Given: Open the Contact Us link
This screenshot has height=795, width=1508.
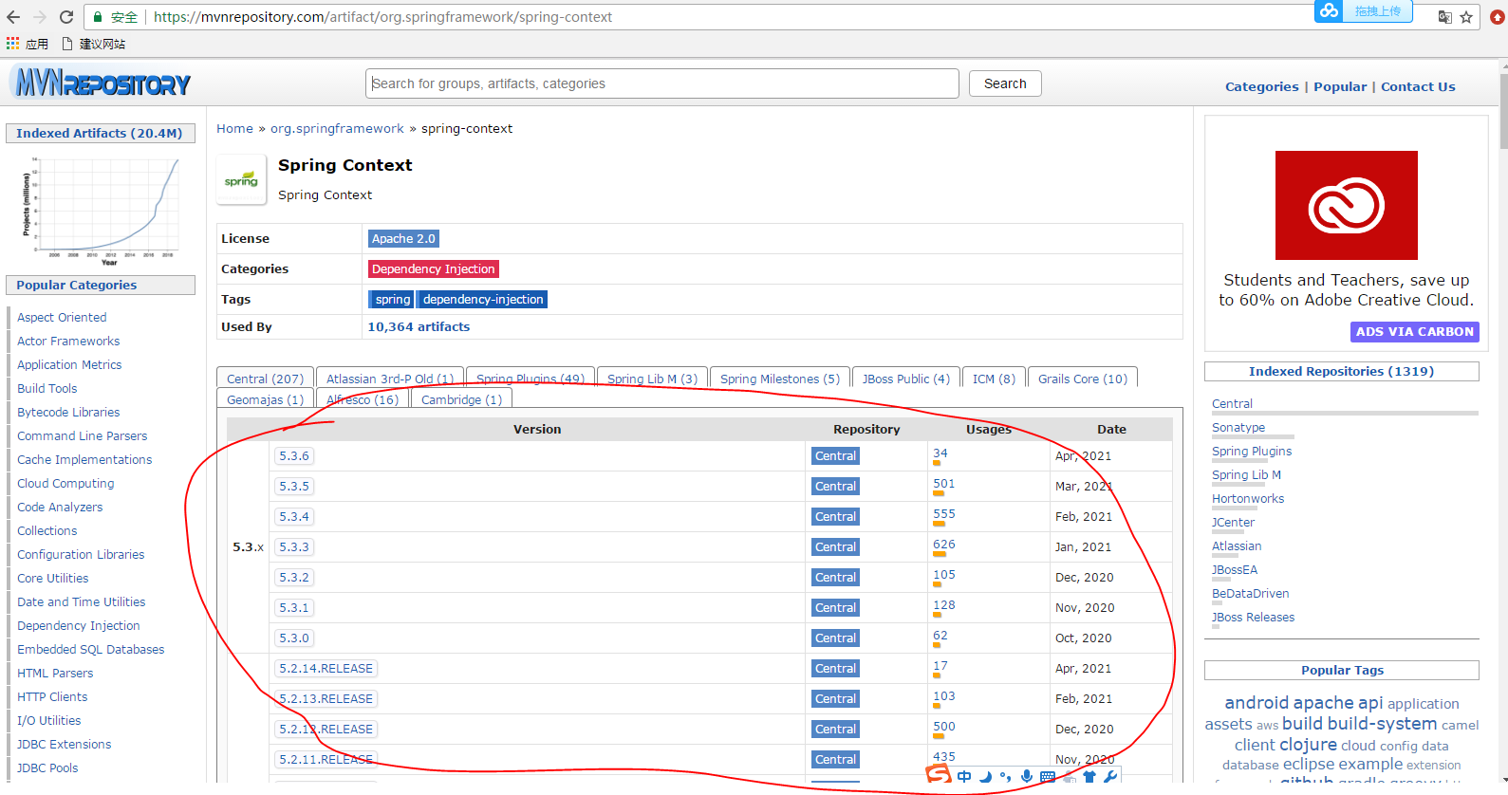Looking at the screenshot, I should pos(1418,86).
